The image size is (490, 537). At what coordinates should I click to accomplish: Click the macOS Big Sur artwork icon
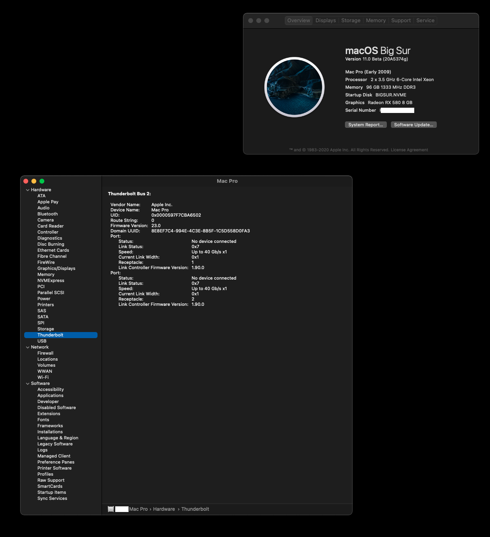[295, 87]
